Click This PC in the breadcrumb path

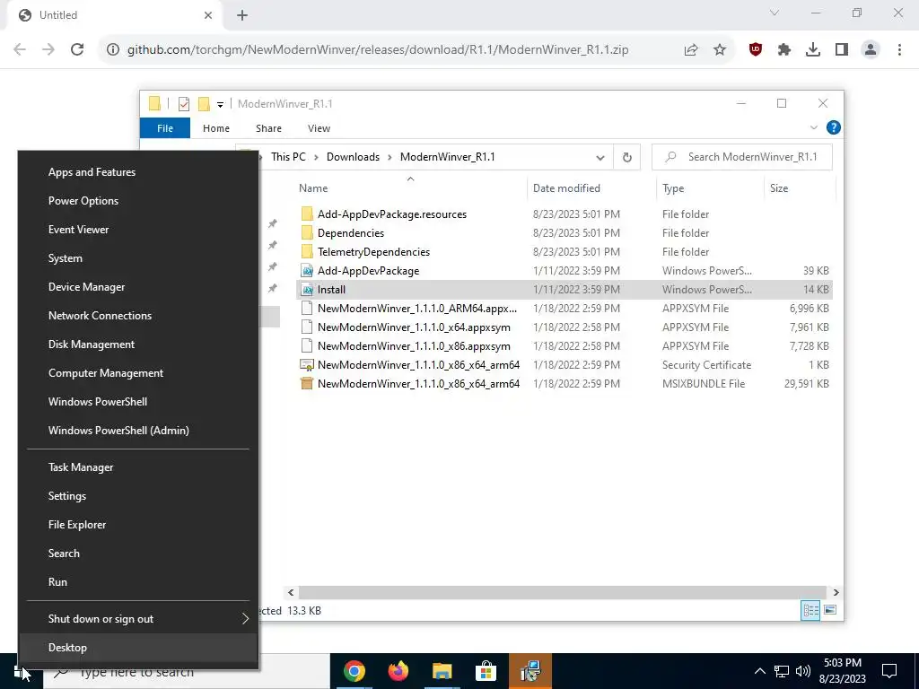[288, 157]
